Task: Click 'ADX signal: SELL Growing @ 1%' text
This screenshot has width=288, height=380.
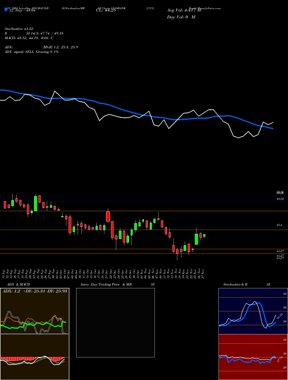Action: point(32,52)
